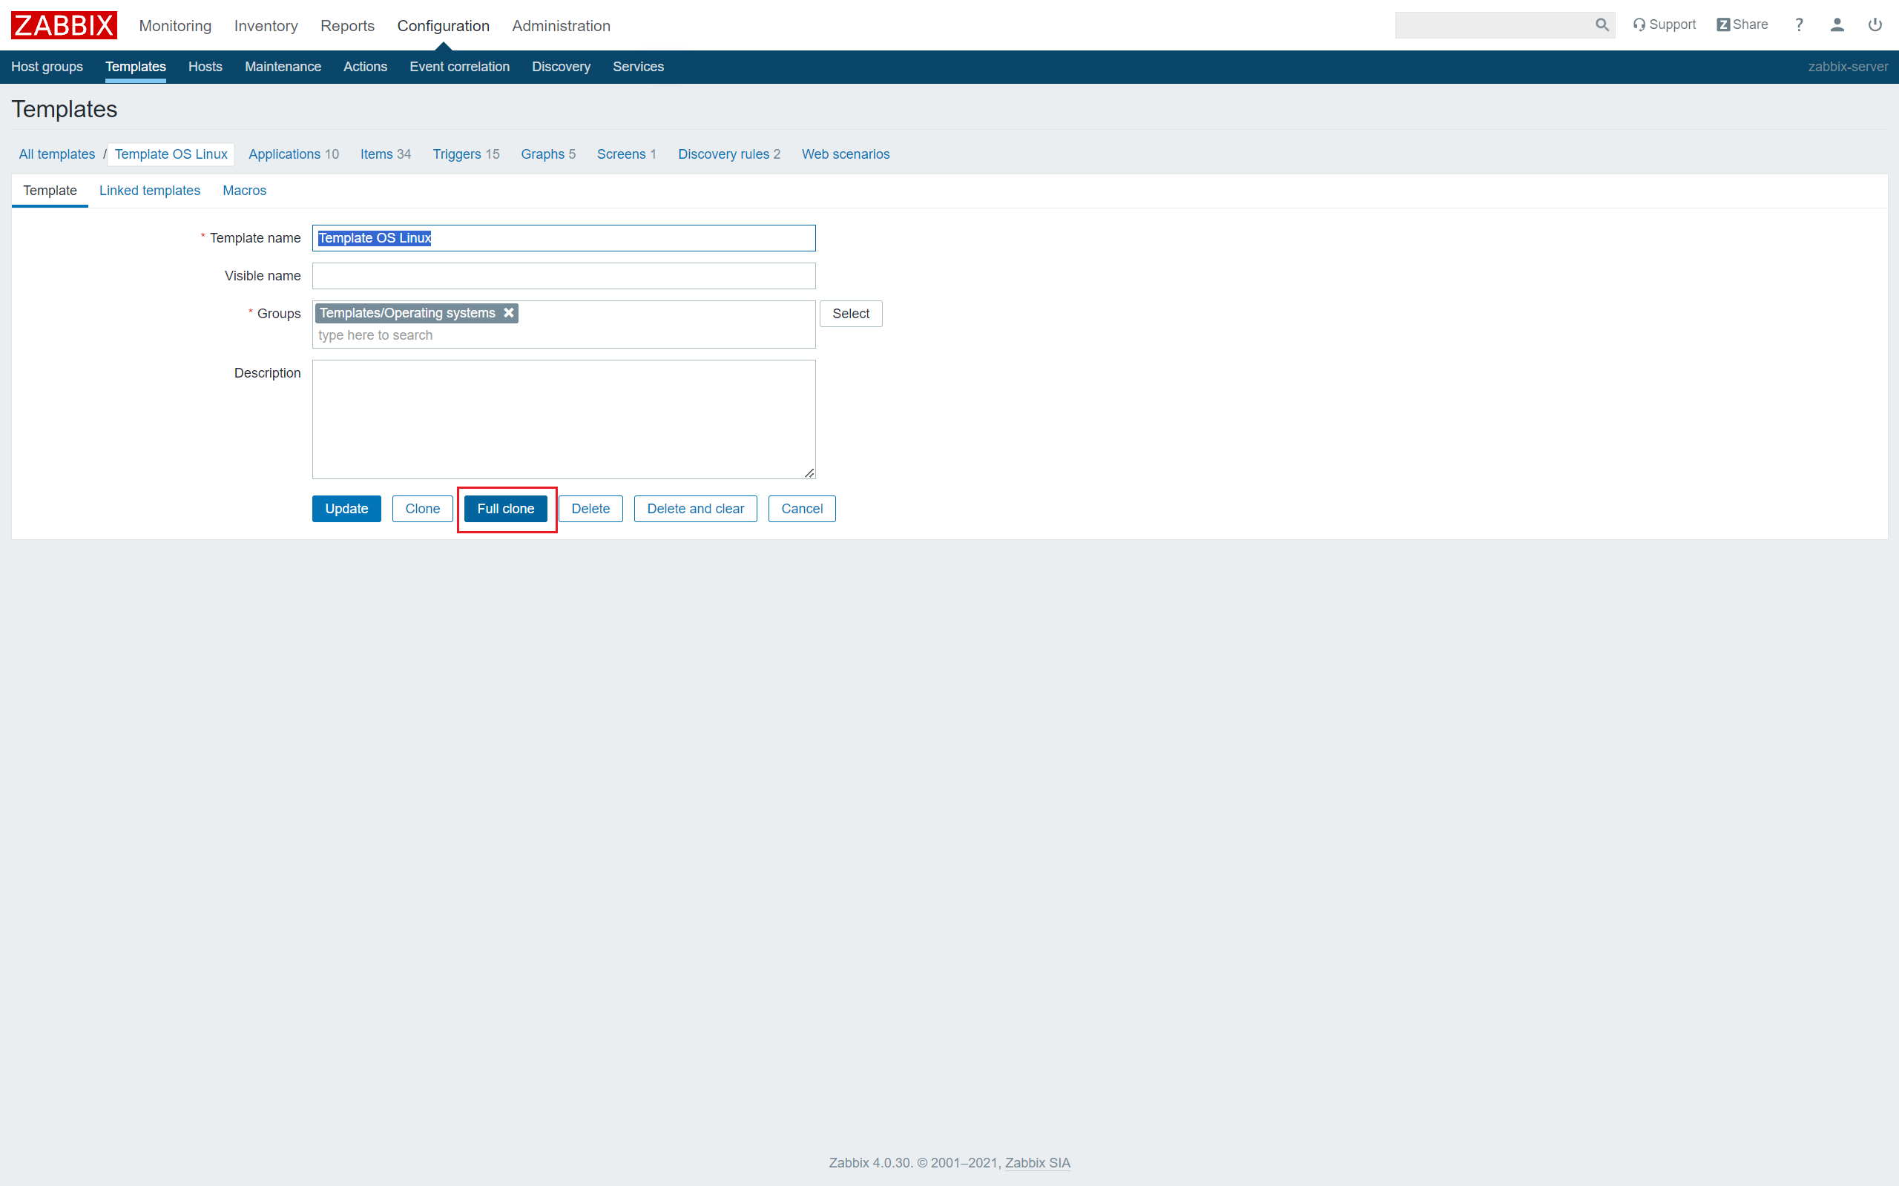
Task: Open Discovery rules 2 link
Action: point(729,154)
